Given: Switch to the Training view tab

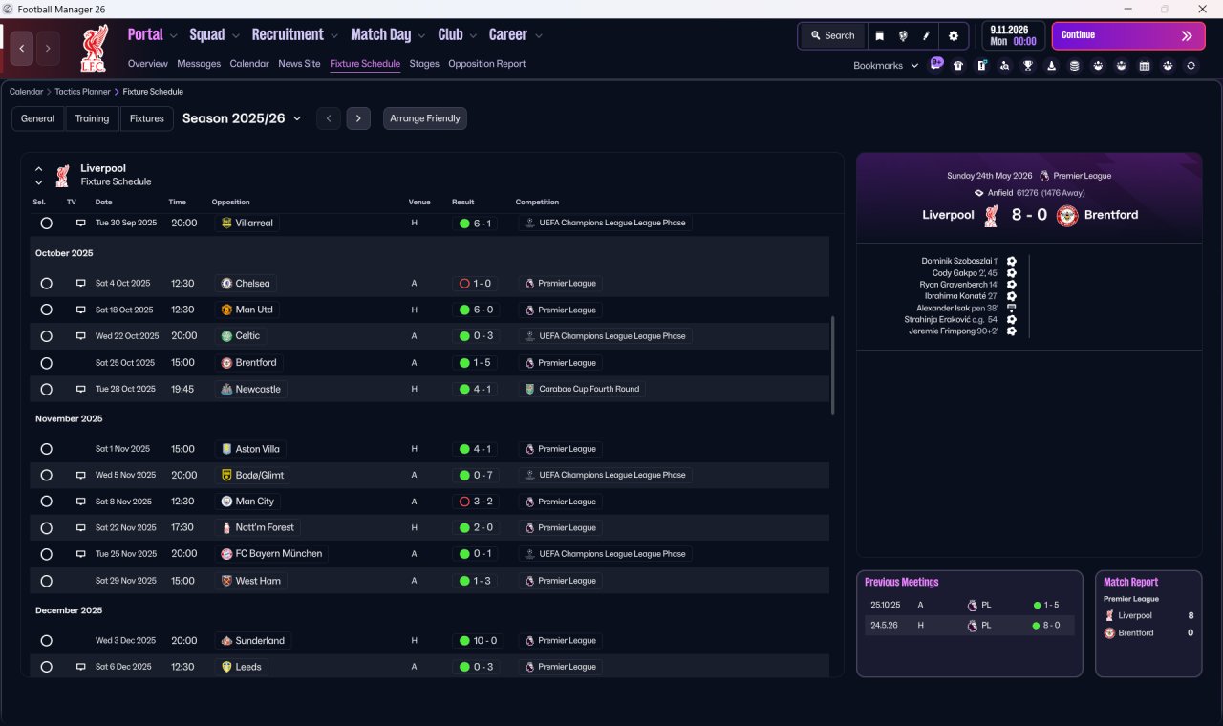Looking at the screenshot, I should (92, 118).
